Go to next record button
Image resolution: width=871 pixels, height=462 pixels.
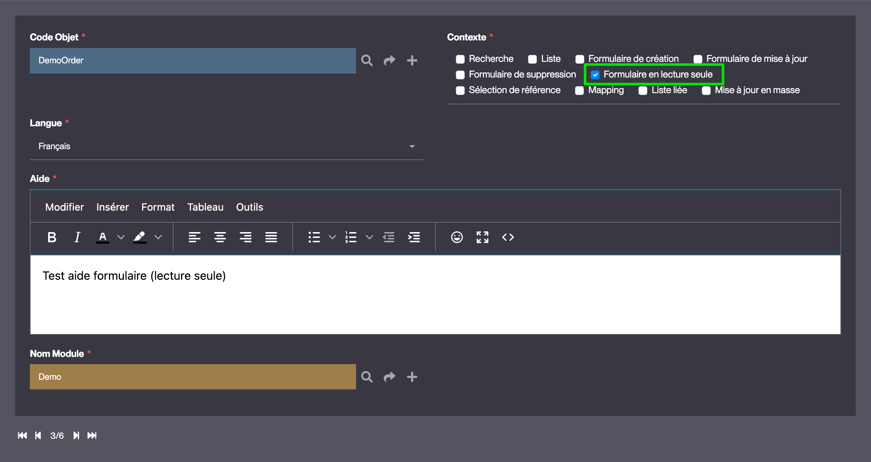point(76,435)
